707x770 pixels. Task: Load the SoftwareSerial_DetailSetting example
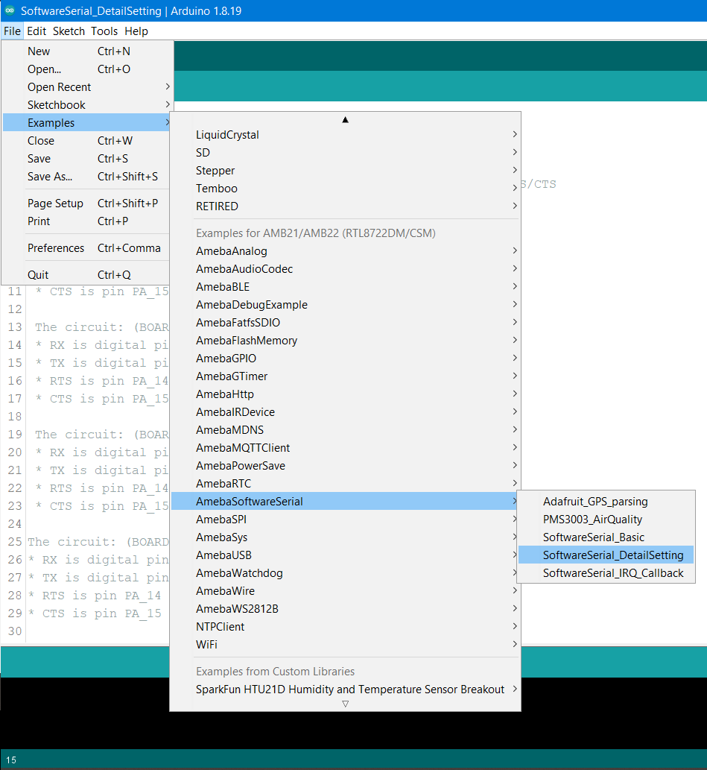(606, 555)
